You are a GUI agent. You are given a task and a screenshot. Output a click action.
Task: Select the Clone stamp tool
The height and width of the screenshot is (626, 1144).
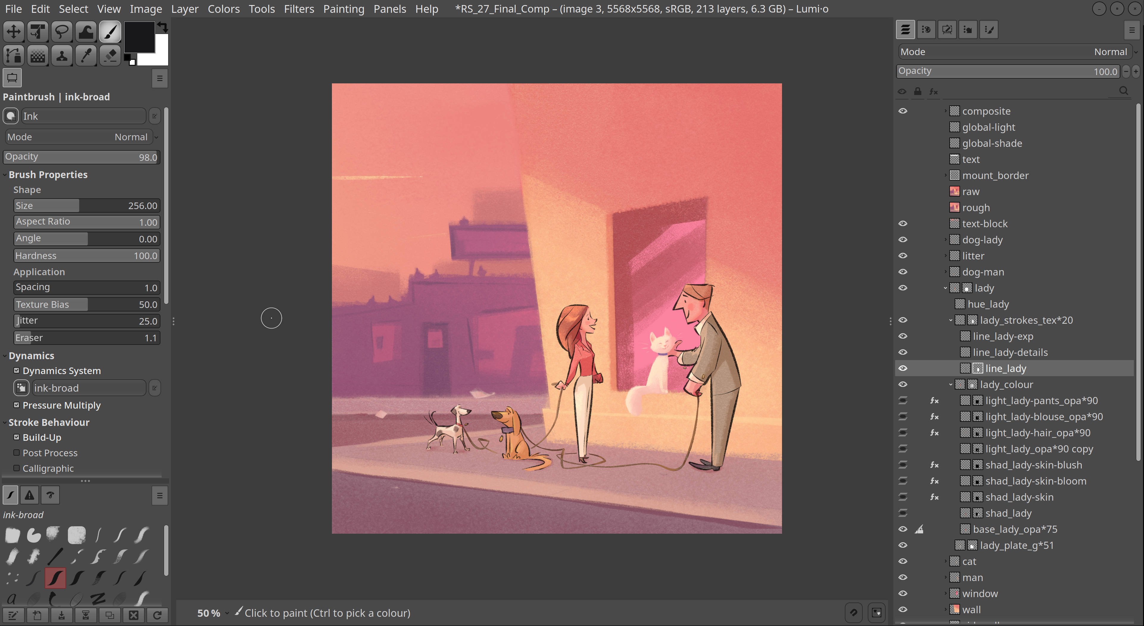point(62,56)
